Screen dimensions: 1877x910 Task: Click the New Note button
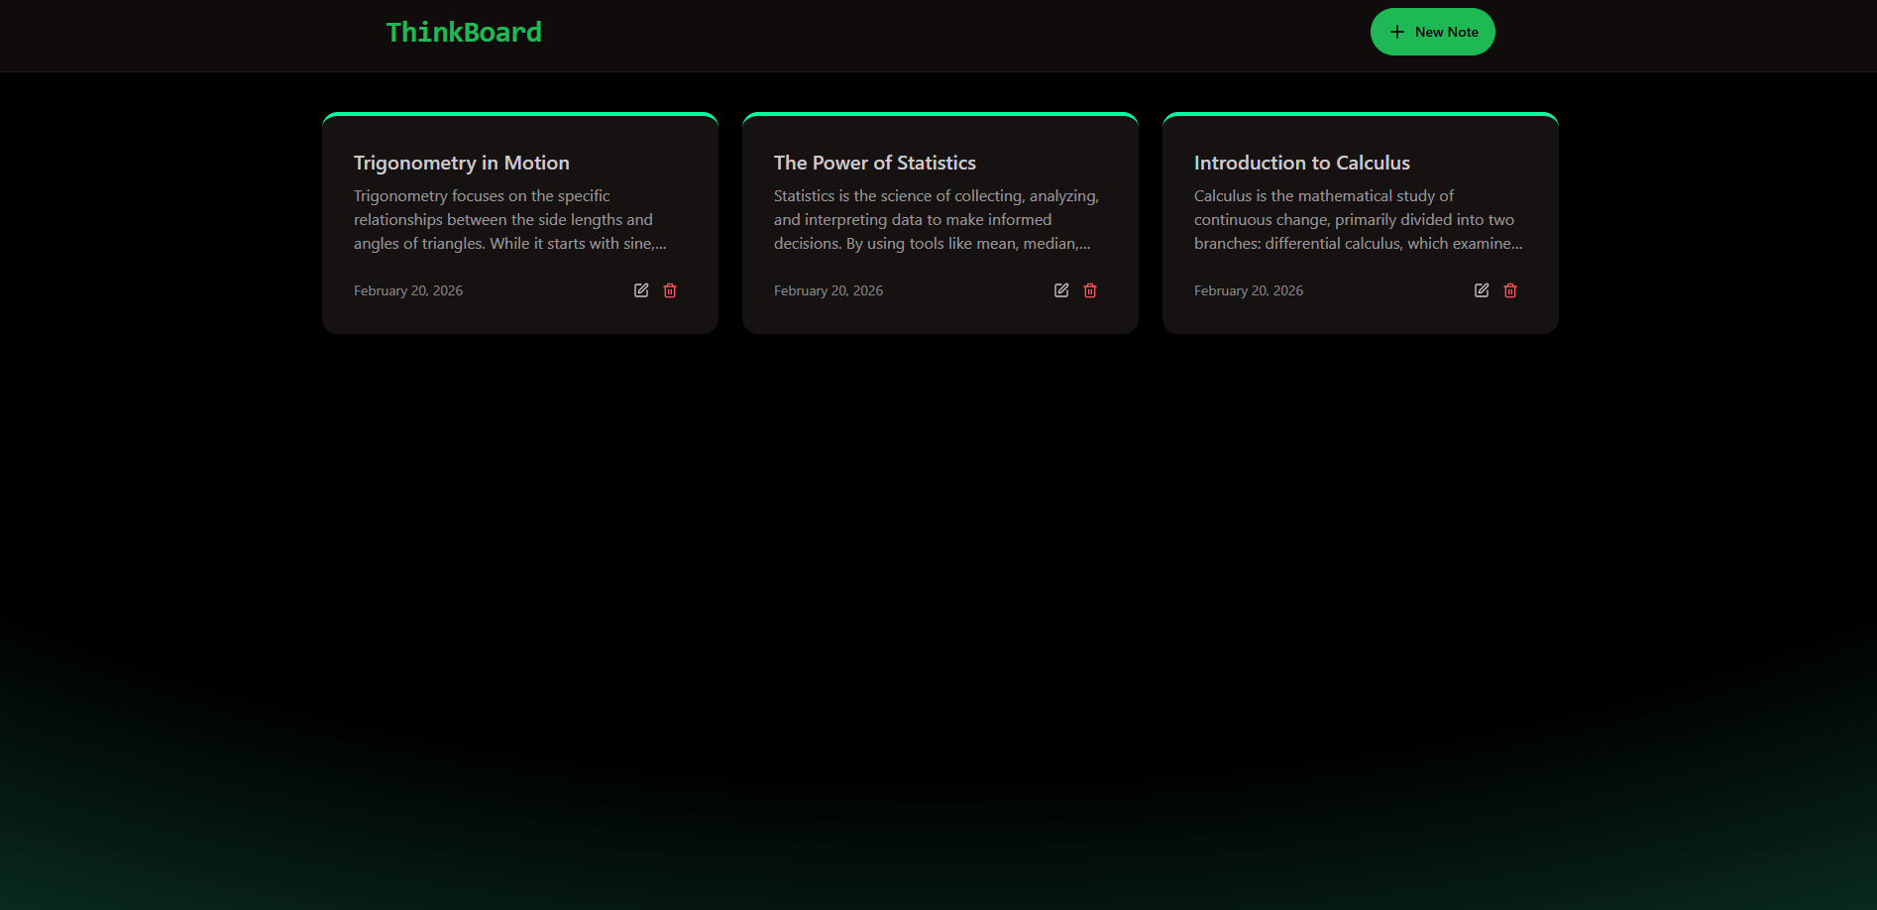[x=1433, y=31]
